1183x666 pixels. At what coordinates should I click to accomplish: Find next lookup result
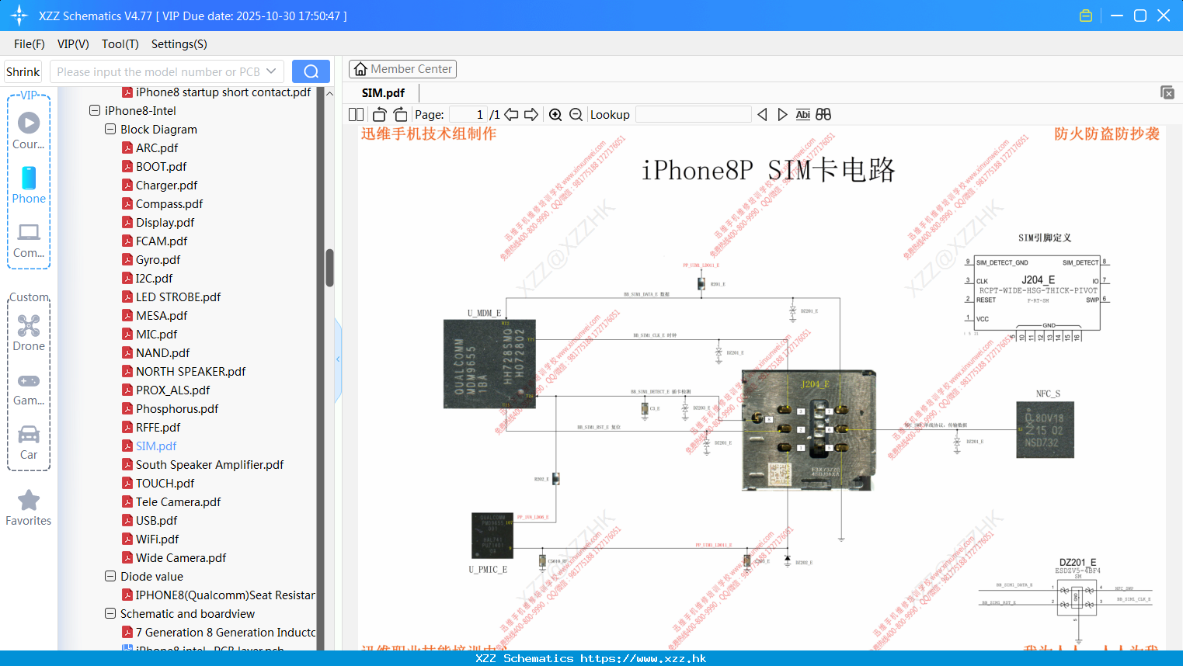tap(782, 114)
